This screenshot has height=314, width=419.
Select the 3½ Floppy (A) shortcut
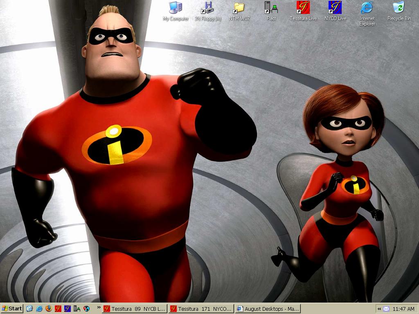tap(207, 11)
